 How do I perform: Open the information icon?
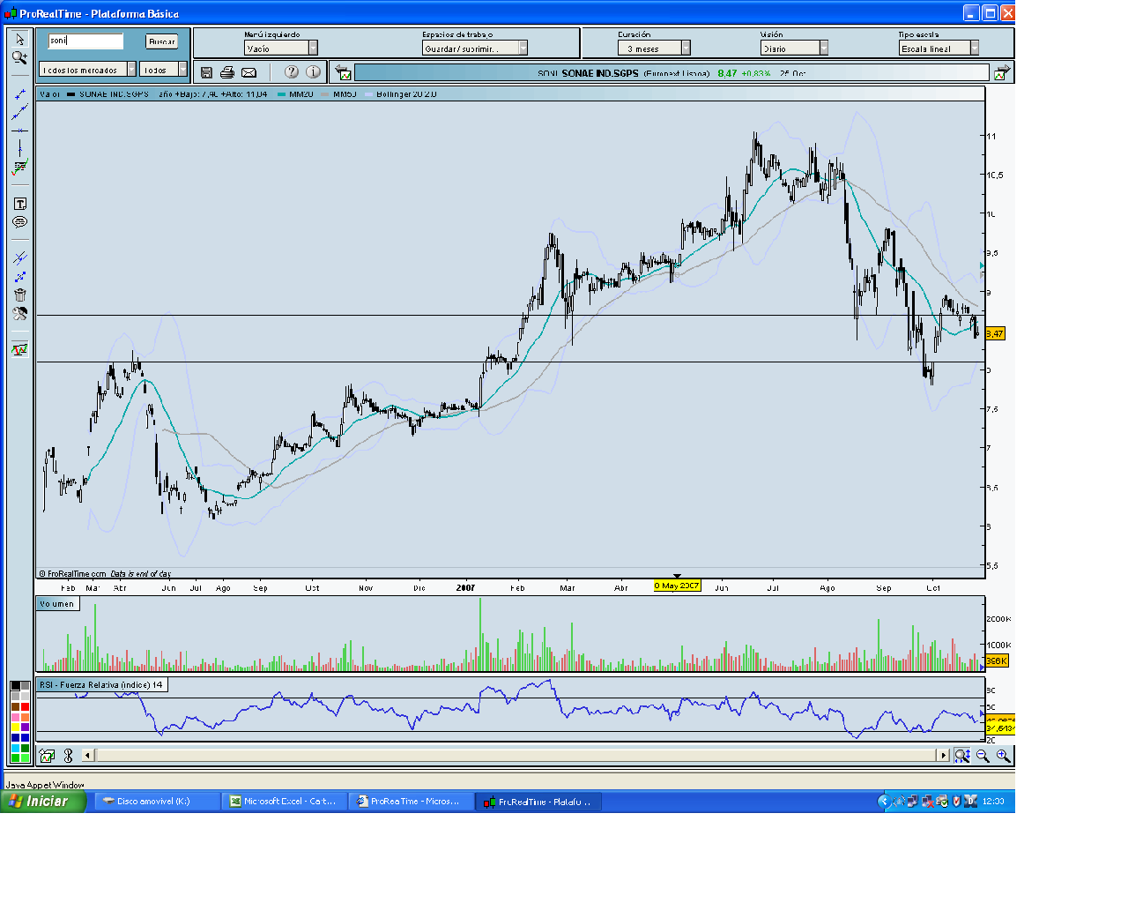click(313, 72)
